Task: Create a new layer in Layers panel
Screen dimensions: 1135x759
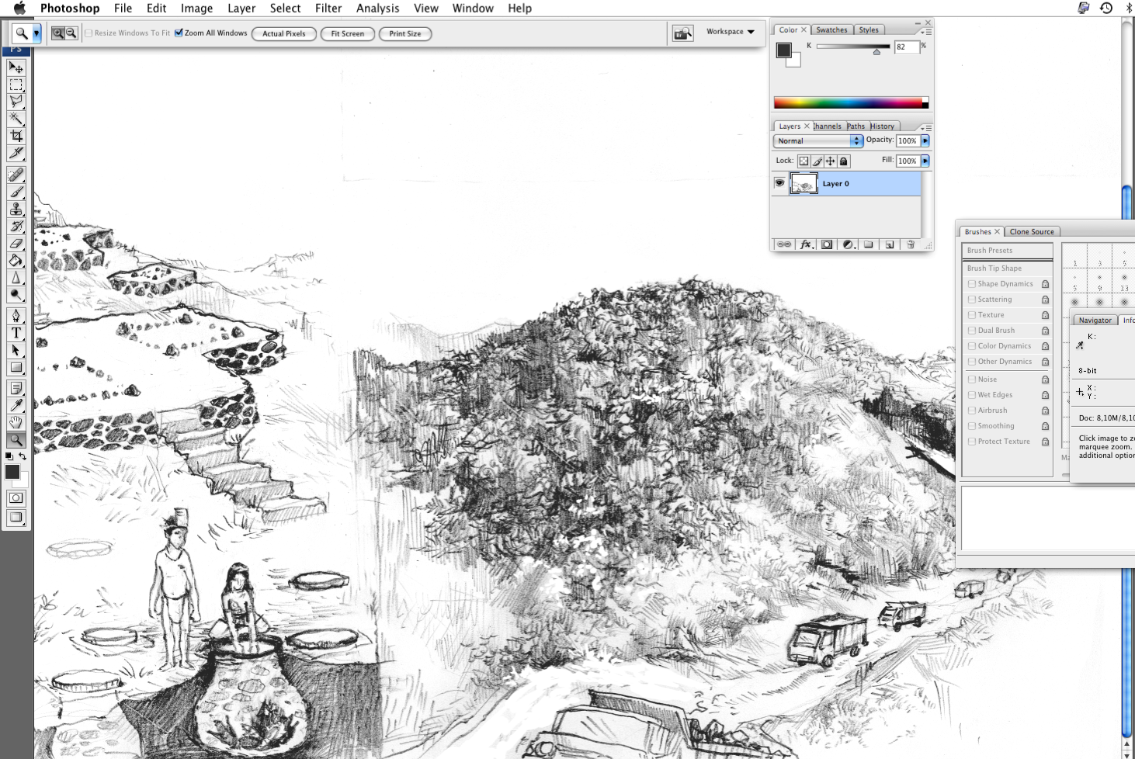Action: tap(890, 244)
